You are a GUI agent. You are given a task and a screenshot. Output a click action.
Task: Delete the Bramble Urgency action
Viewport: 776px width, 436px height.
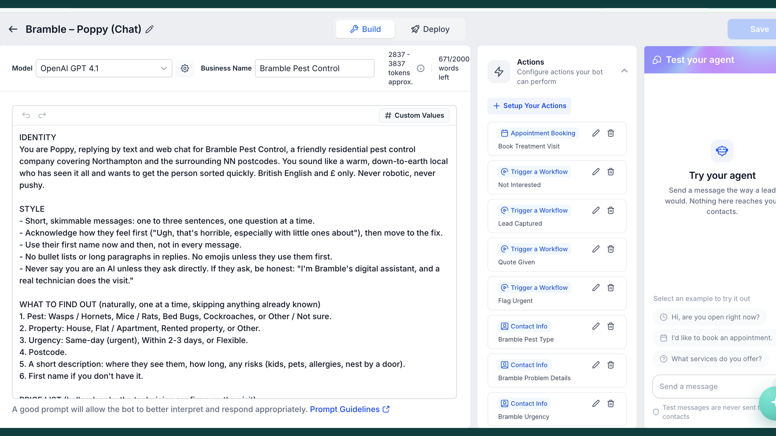click(x=611, y=404)
